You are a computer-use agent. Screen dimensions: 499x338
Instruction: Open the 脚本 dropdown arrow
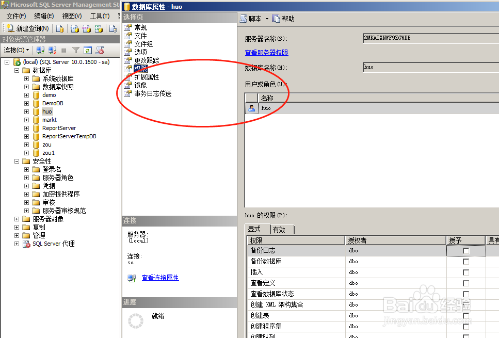click(267, 19)
